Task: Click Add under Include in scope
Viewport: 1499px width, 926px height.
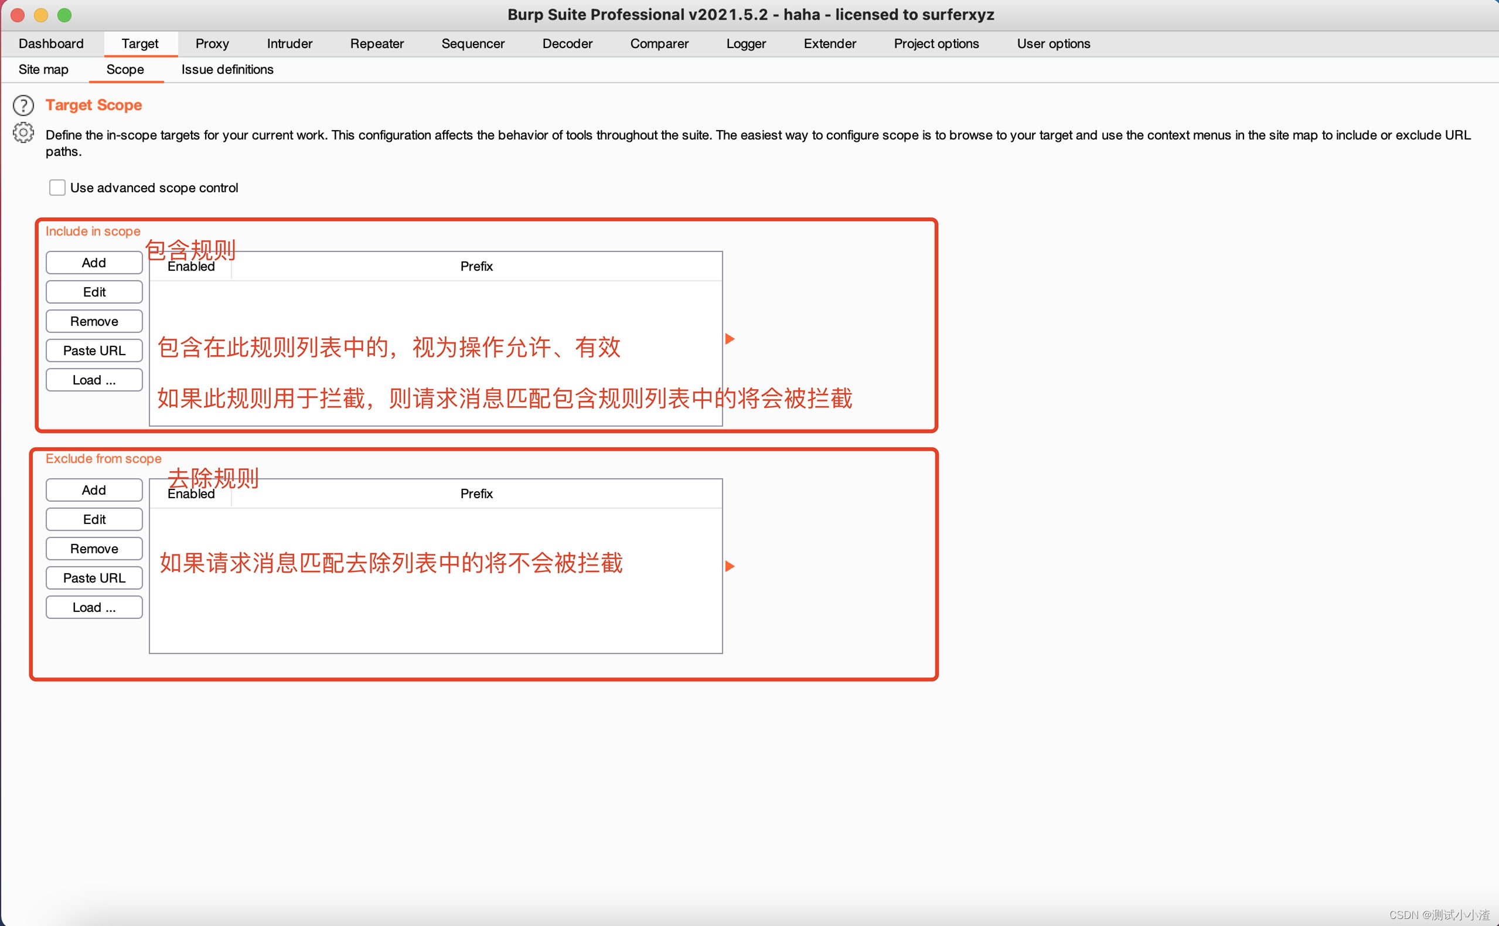Action: [94, 262]
